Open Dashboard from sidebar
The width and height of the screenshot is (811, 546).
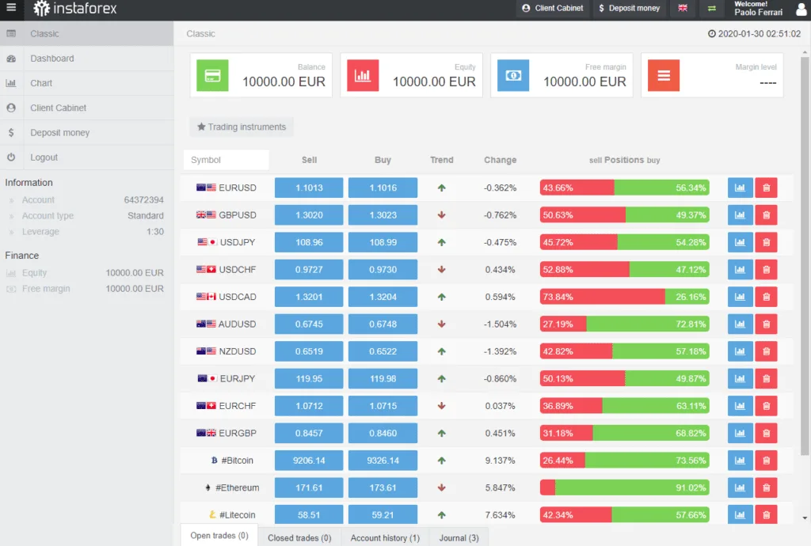[87, 59]
